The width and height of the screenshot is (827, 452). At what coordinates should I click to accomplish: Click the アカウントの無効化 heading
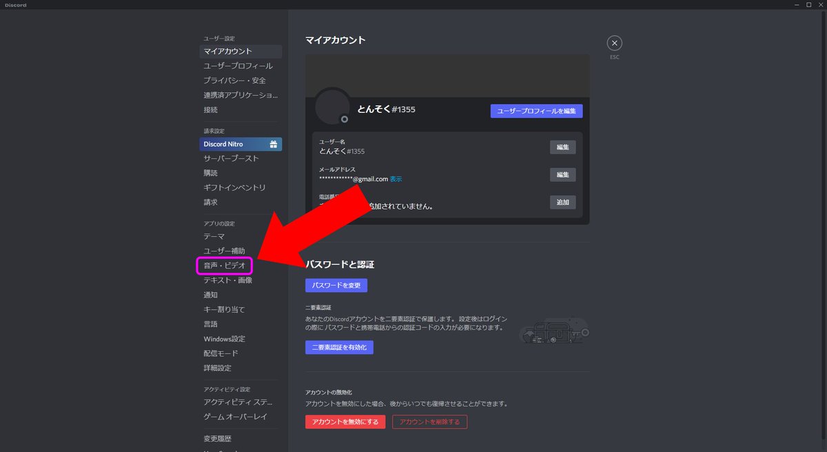tap(328, 392)
